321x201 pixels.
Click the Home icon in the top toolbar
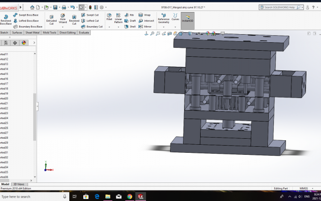click(32, 8)
